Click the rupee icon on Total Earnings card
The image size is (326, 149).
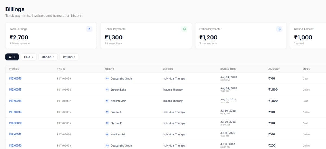click(x=89, y=29)
